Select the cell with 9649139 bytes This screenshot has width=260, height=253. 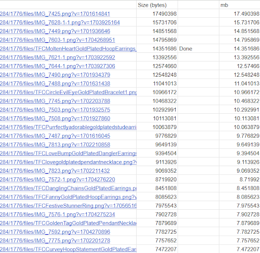tap(157, 145)
